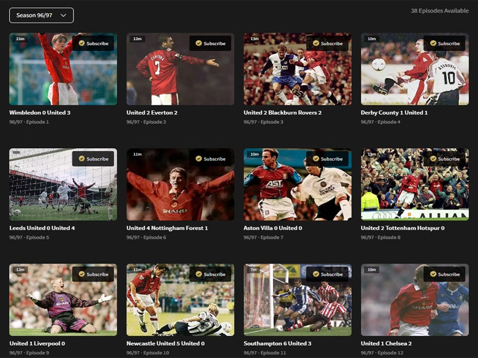Open United 2 Everton 2 thumbnail

click(x=180, y=69)
